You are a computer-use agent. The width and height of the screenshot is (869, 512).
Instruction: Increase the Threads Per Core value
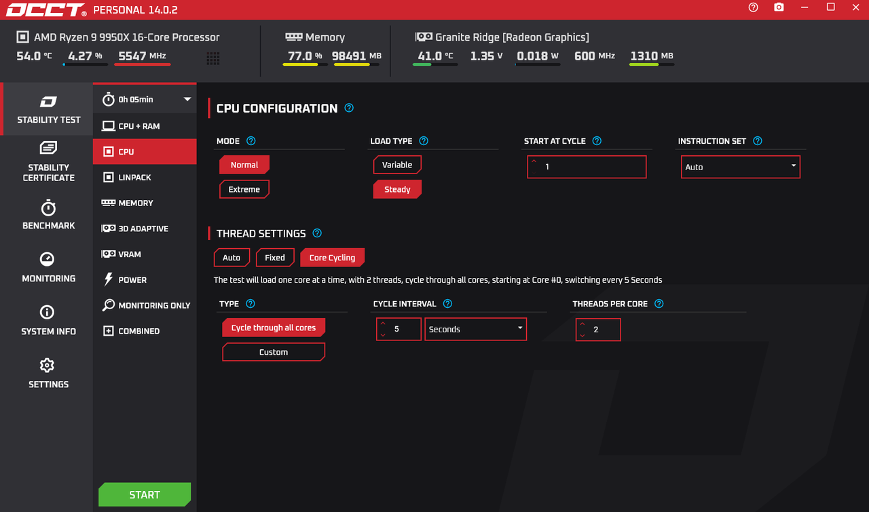[582, 324]
